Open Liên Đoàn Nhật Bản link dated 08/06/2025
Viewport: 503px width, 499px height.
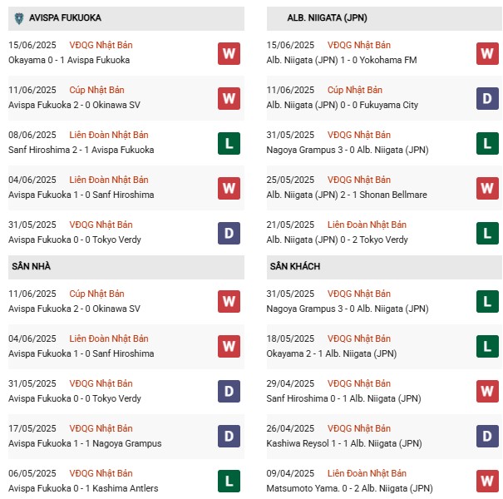(x=110, y=135)
